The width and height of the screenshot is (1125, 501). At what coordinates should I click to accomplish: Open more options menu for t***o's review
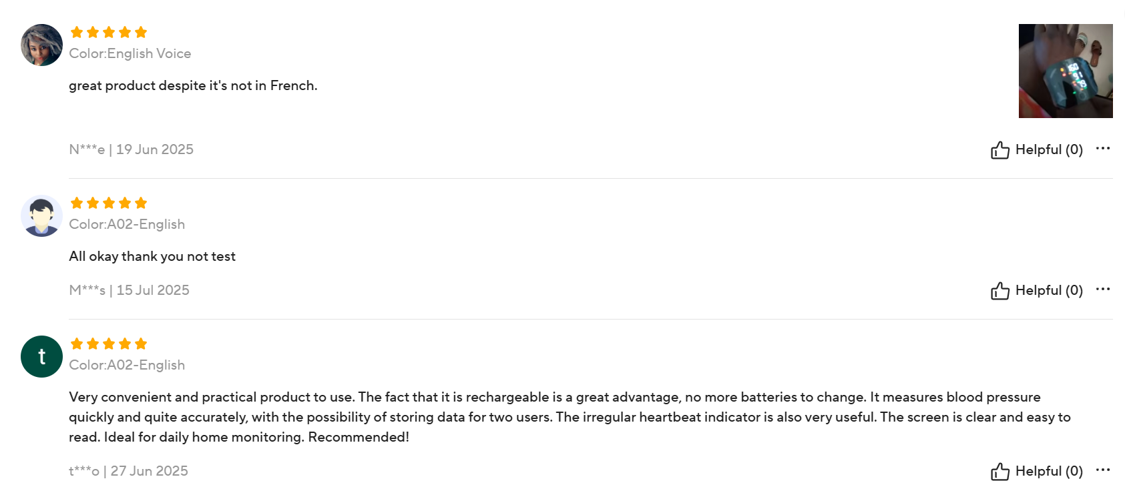pyautogui.click(x=1102, y=470)
